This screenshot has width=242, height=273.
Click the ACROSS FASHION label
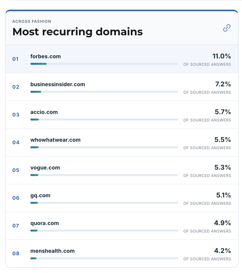pos(32,21)
